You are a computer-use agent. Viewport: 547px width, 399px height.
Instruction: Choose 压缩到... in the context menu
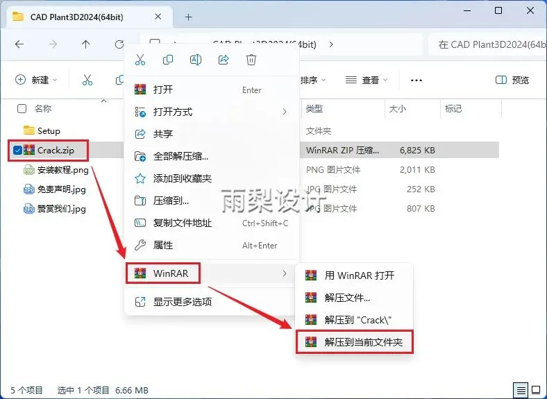coord(212,201)
